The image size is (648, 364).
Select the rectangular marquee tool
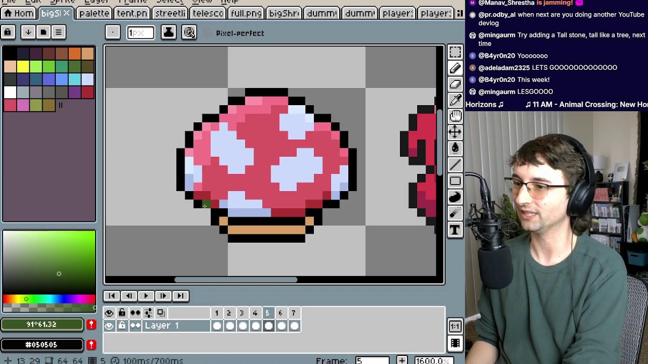(455, 52)
